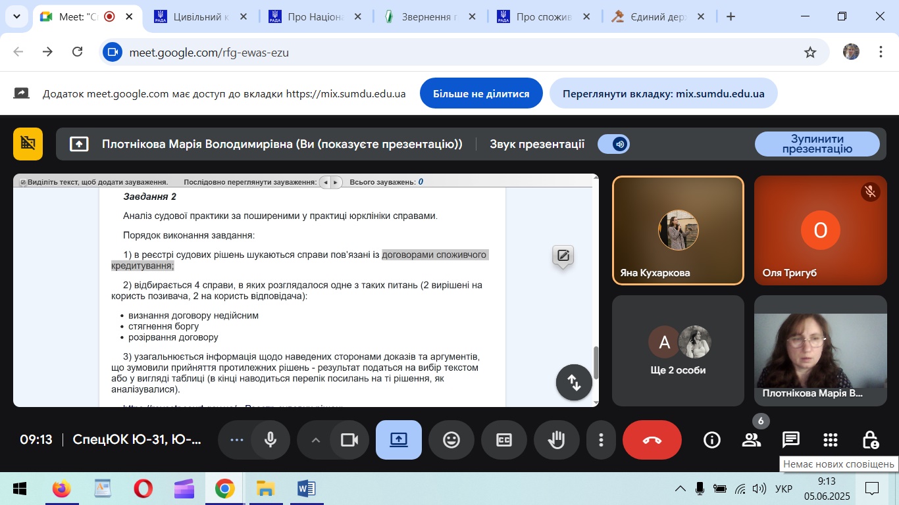Image resolution: width=899 pixels, height=505 pixels.
Task: Switch to the Про Націона... tab
Action: pos(316,16)
